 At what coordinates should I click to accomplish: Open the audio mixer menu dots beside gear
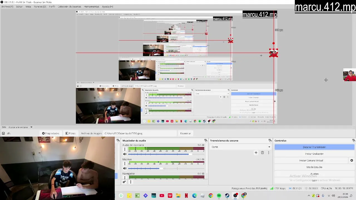coord(130,182)
